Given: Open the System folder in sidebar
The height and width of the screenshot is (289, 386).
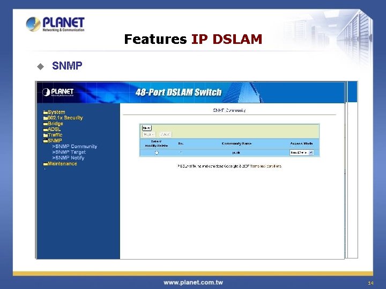Looking at the screenshot, I should click(56, 112).
